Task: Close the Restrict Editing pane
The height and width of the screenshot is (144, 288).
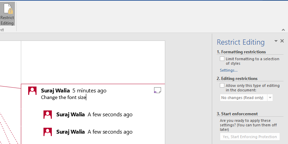Action: [282, 41]
